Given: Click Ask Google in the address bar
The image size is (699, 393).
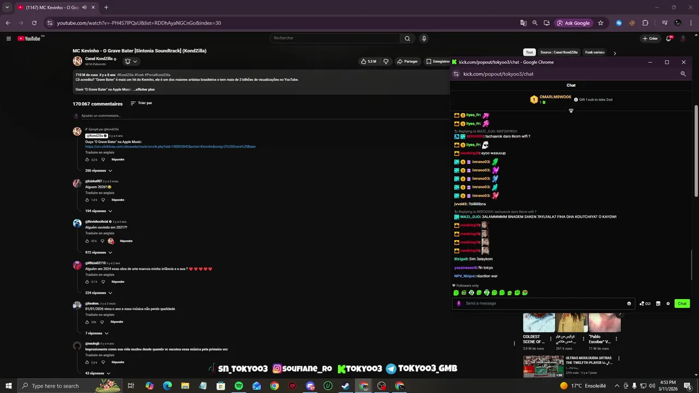Looking at the screenshot, I should (x=573, y=23).
